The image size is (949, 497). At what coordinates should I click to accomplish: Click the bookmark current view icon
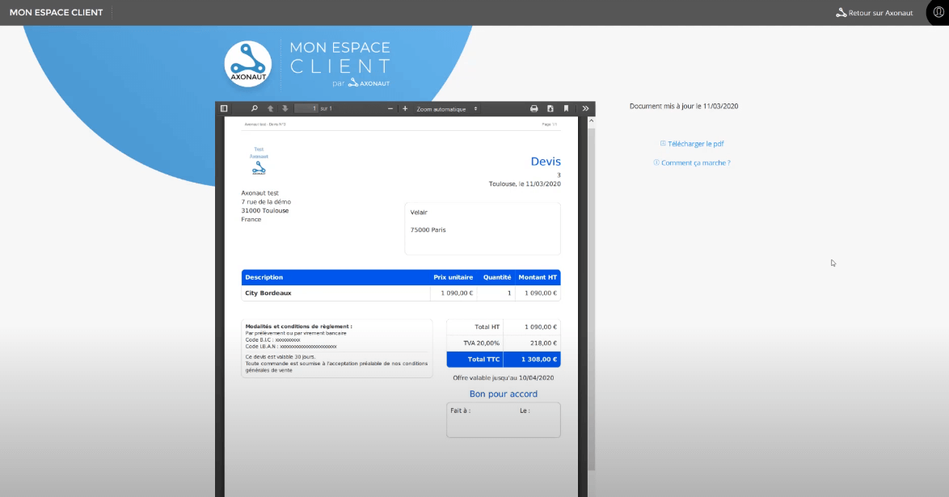tap(567, 108)
